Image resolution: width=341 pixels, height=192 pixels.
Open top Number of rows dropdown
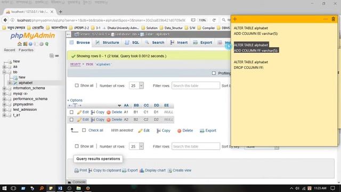point(136,85)
